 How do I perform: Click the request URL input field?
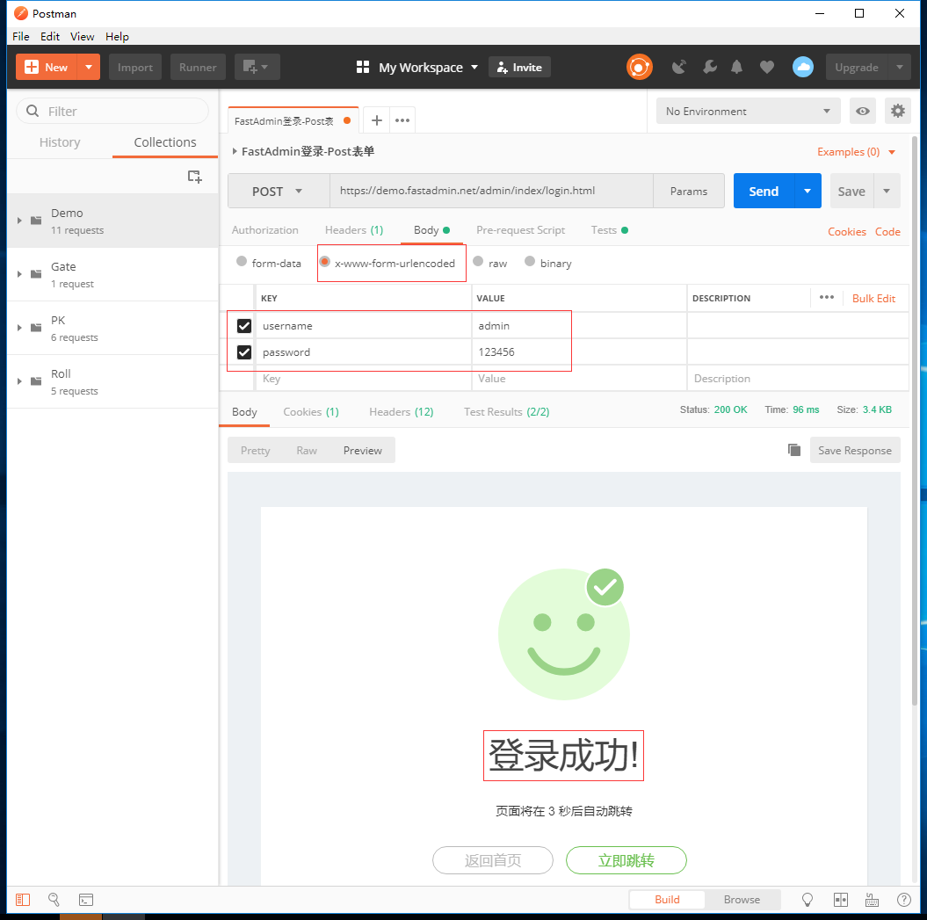tap(490, 191)
